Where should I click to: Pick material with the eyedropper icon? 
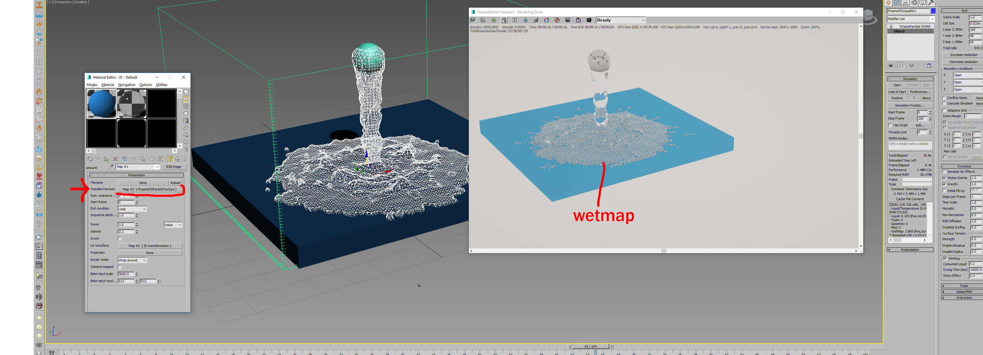pyautogui.click(x=111, y=167)
